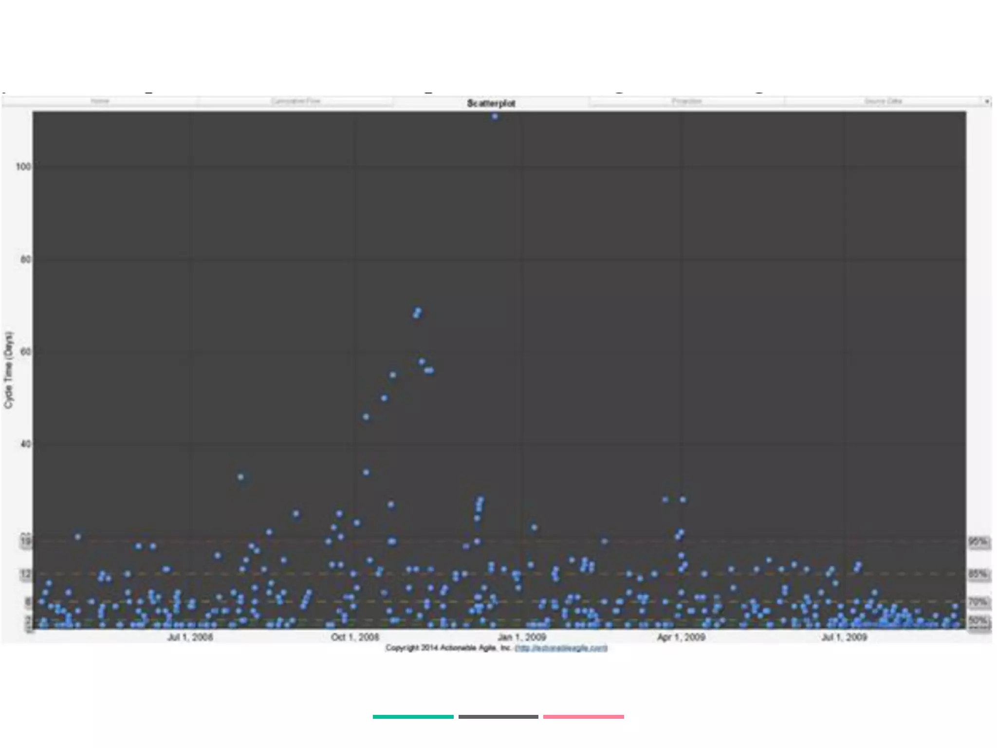Image resolution: width=997 pixels, height=748 pixels.
Task: Toggle the 85% percentile line label
Action: click(978, 574)
